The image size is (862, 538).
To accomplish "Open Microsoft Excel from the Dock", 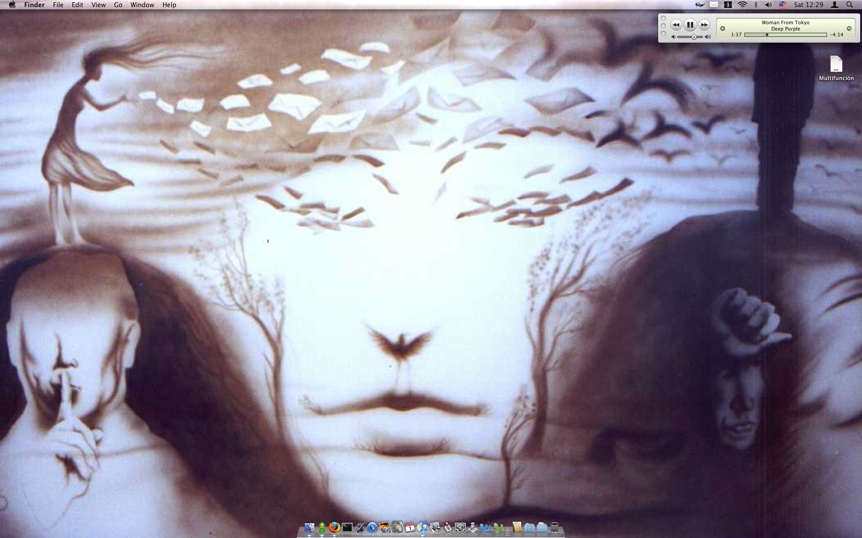I will (x=498, y=528).
